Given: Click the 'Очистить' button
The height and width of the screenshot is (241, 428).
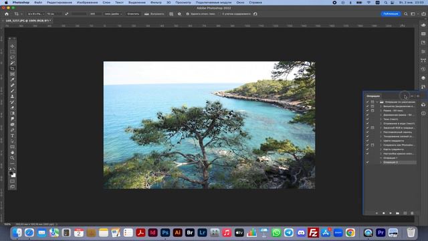Looking at the screenshot, I should click(x=133, y=14).
